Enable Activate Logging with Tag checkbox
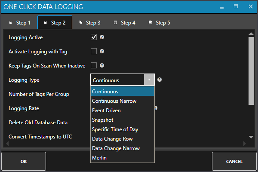Viewport: 258px width, 172px height. click(x=94, y=52)
